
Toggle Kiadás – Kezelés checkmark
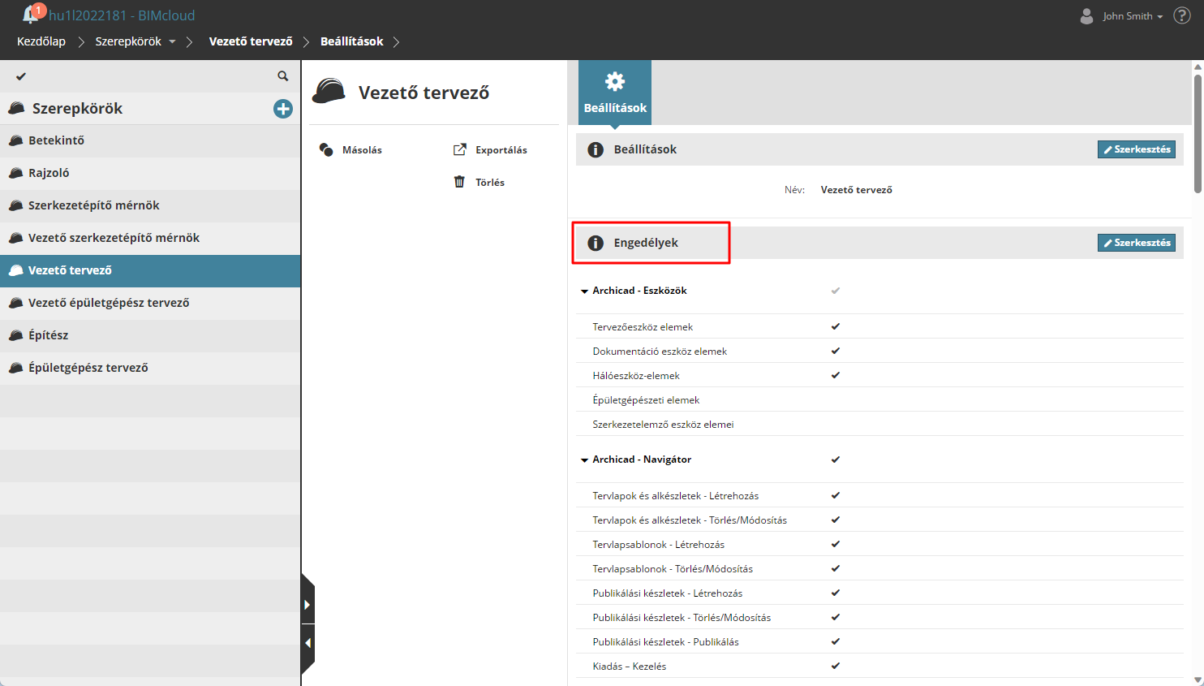pyautogui.click(x=836, y=666)
